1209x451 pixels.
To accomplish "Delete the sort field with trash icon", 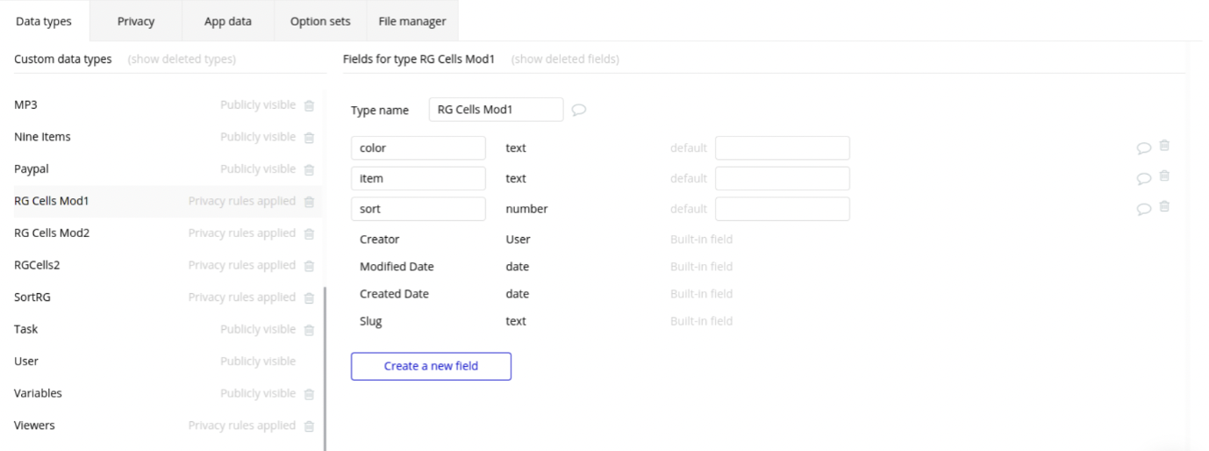I will tap(1164, 207).
